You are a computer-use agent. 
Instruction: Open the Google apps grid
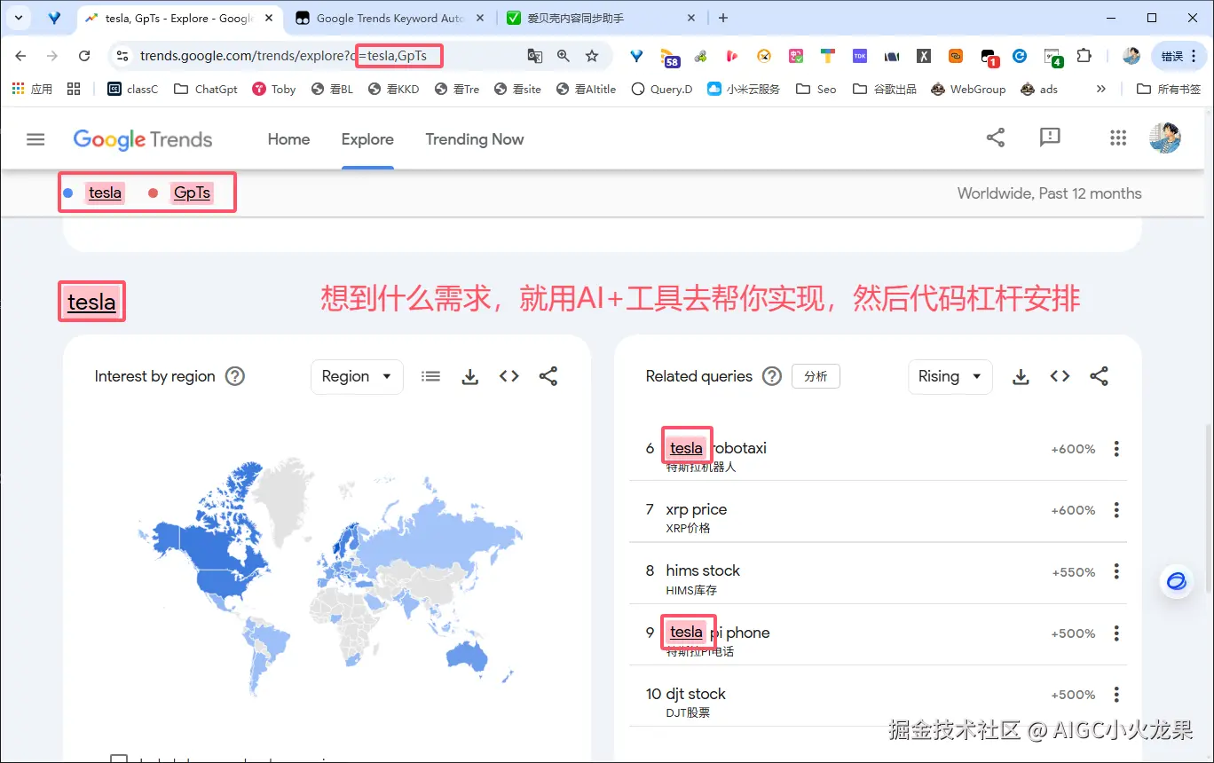point(1118,138)
